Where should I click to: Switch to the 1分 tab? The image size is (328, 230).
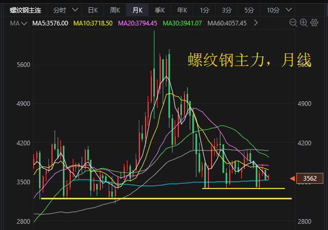(204, 10)
